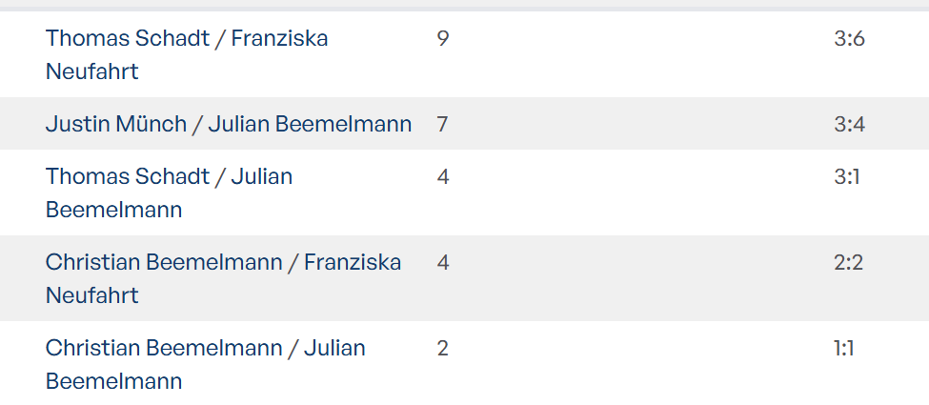Select the games count 9 cell
929x405 pixels.
[443, 39]
